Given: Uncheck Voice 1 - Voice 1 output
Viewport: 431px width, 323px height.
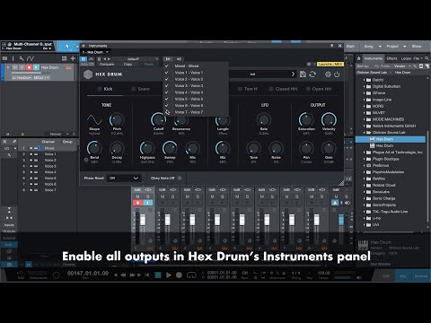Looking at the screenshot, I should point(196,73).
